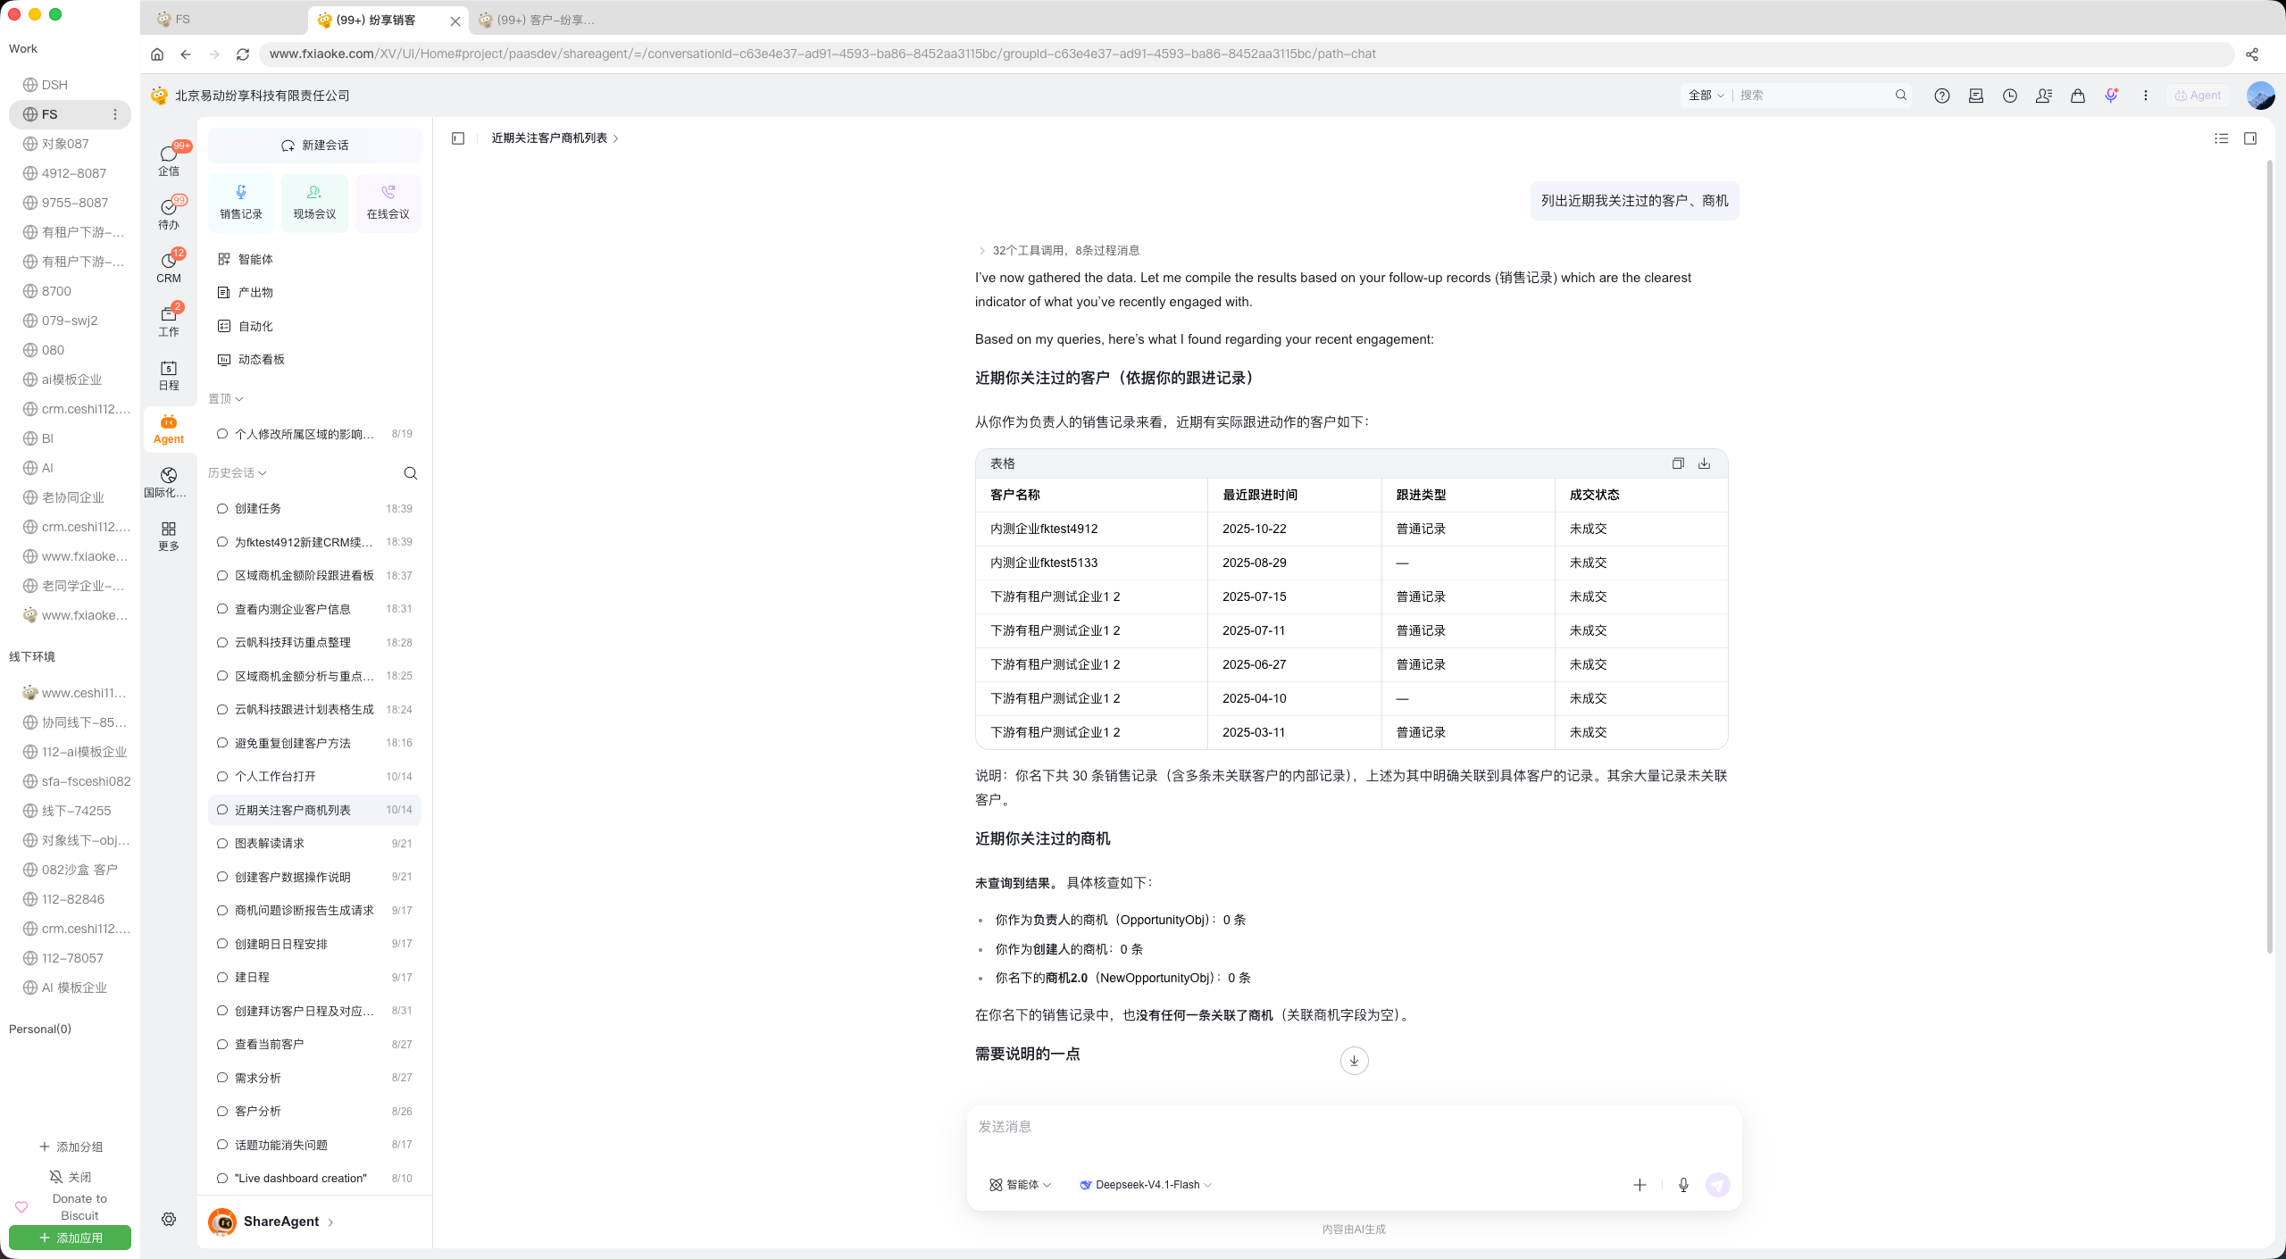Image resolution: width=2286 pixels, height=1259 pixels.
Task: Click the top 搜索 input field
Action: pos(1813,96)
